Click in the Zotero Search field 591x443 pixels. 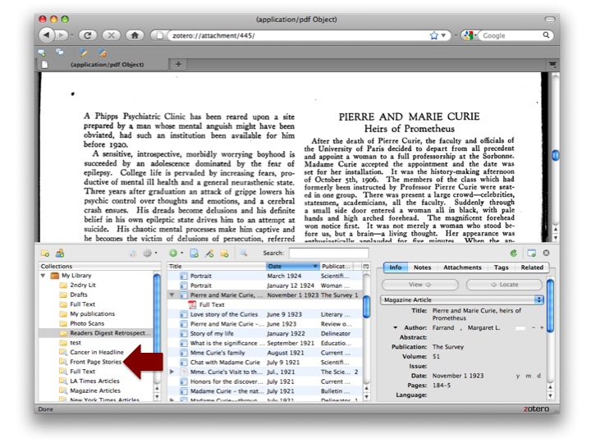[x=328, y=253]
